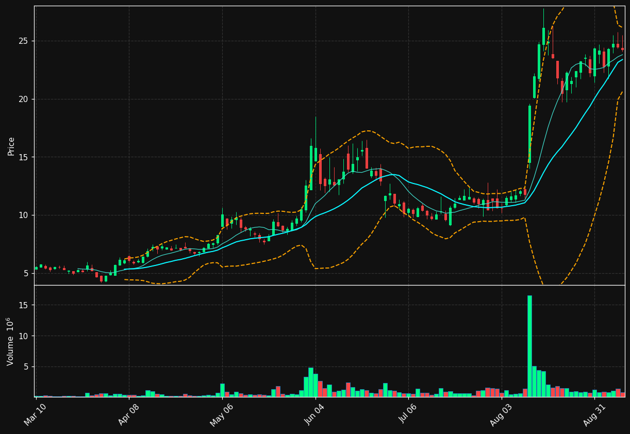Click the 10 tick on price axis

tap(25, 215)
